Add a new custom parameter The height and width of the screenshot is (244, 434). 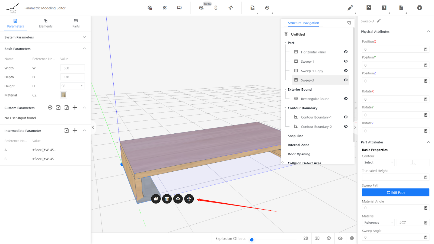click(75, 108)
